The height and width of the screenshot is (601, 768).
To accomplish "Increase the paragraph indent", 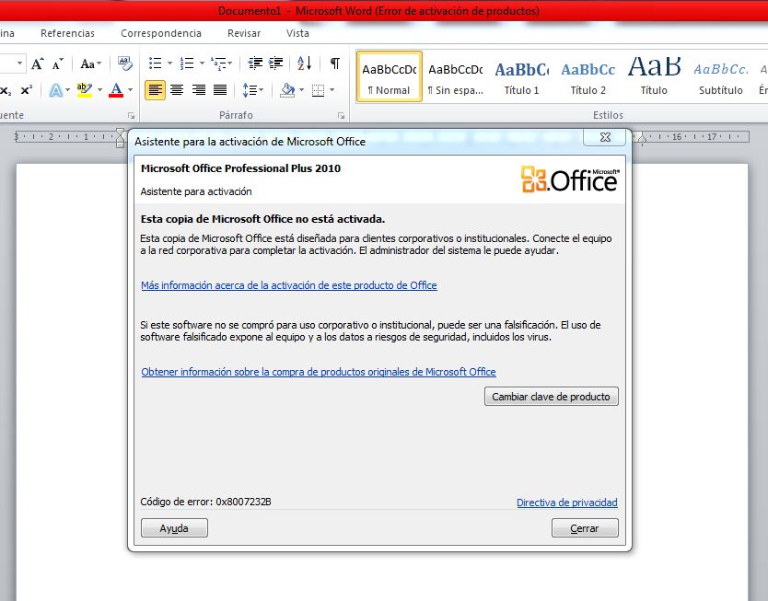I will pos(275,64).
